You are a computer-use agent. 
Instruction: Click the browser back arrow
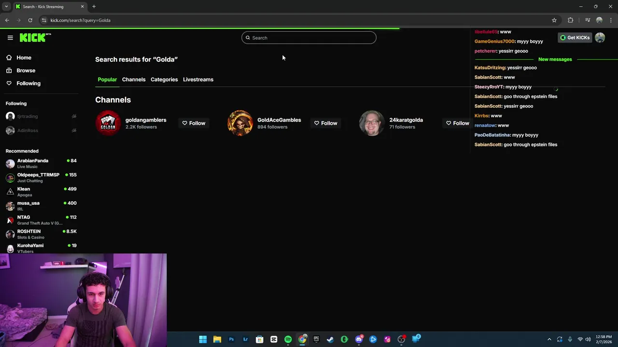click(7, 20)
